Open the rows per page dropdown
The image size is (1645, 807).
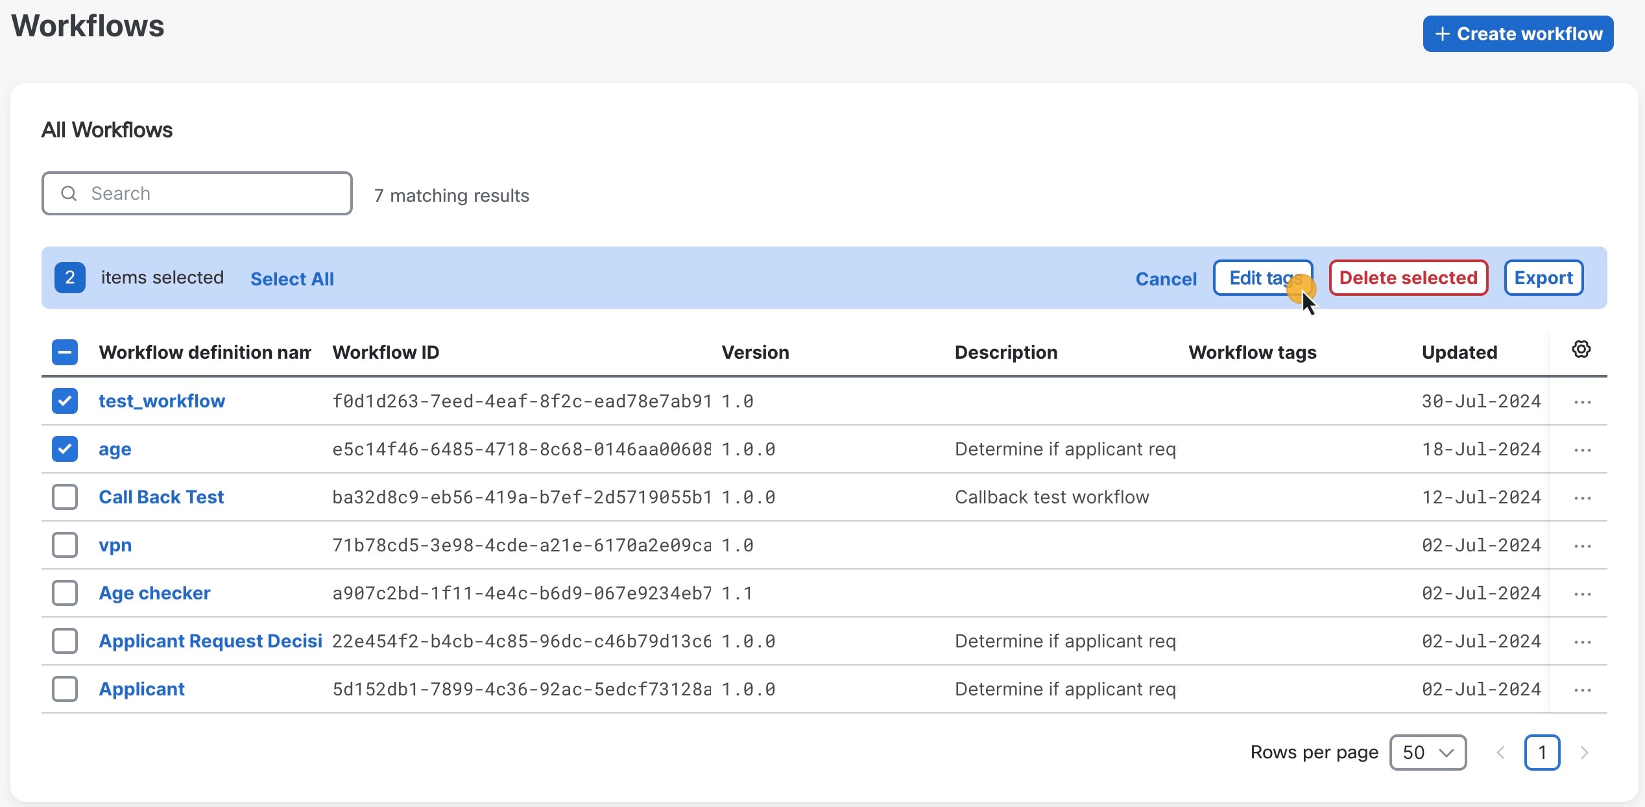point(1428,753)
